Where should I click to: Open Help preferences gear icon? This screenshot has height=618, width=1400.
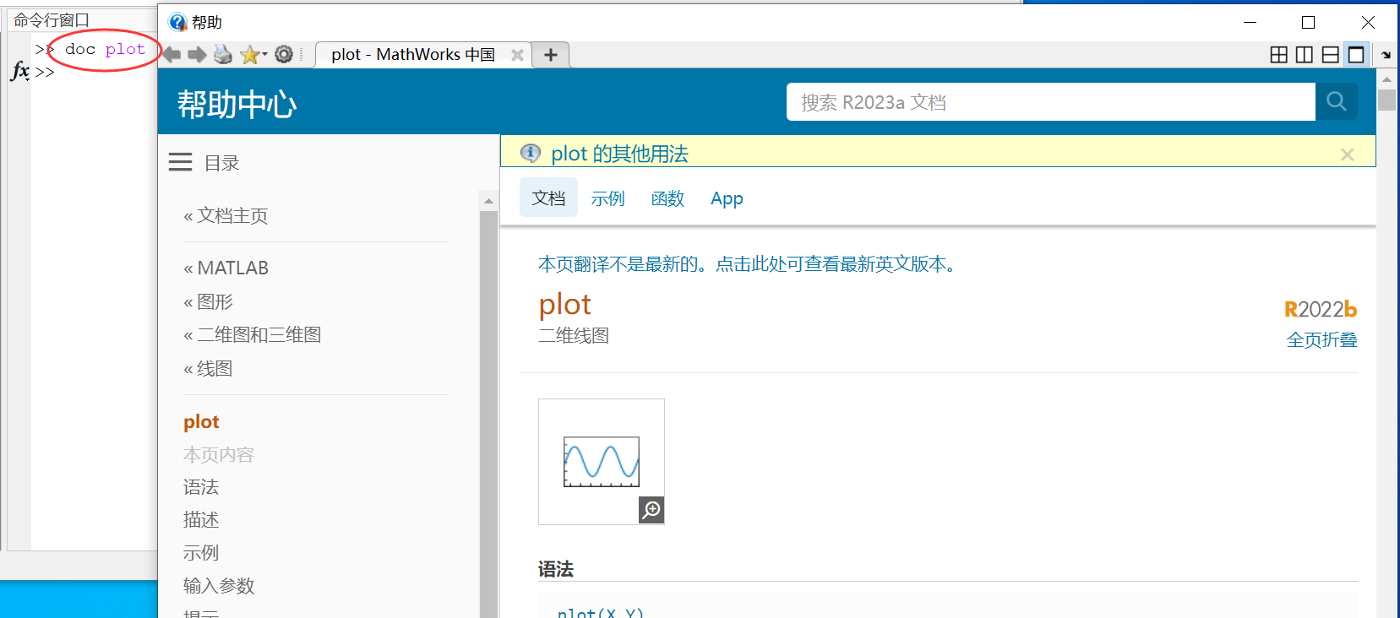[284, 54]
